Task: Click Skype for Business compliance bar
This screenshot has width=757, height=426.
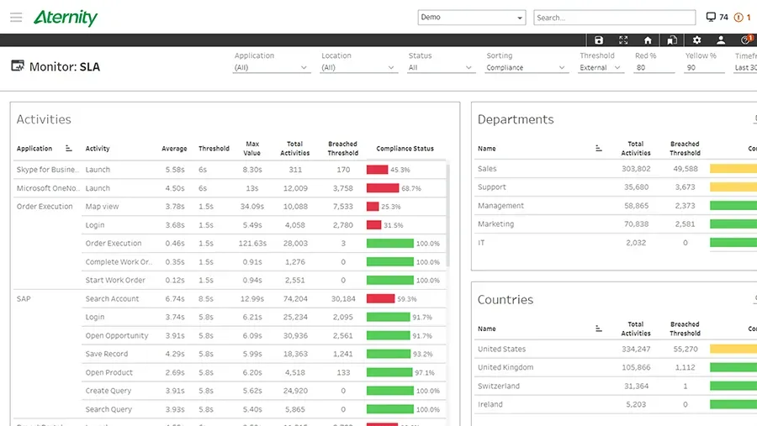Action: [x=377, y=170]
